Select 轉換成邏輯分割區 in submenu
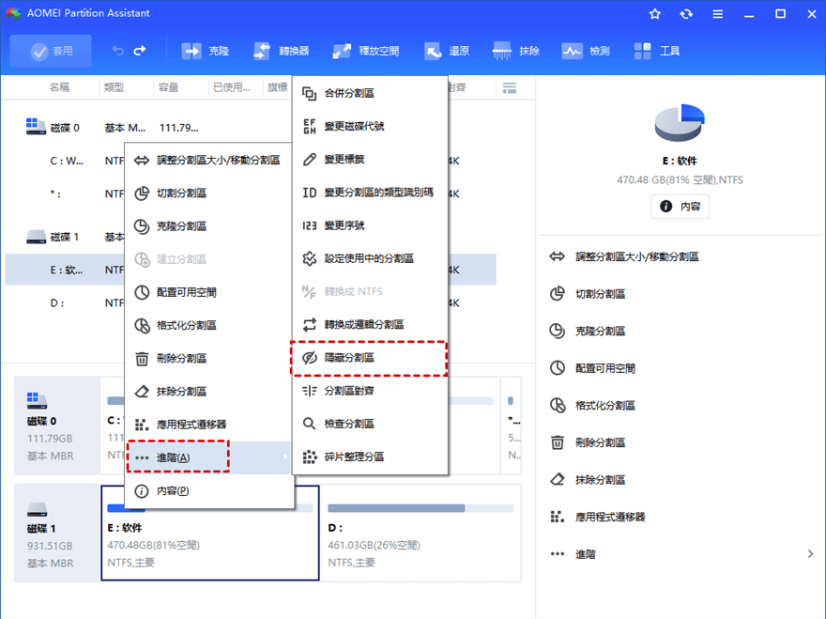Image resolution: width=826 pixels, height=619 pixels. (370, 324)
